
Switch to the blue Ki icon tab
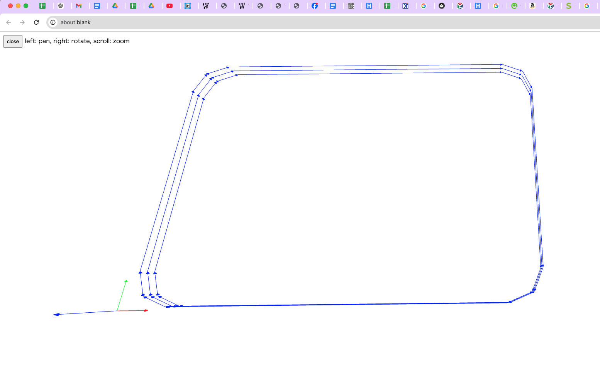pyautogui.click(x=405, y=6)
